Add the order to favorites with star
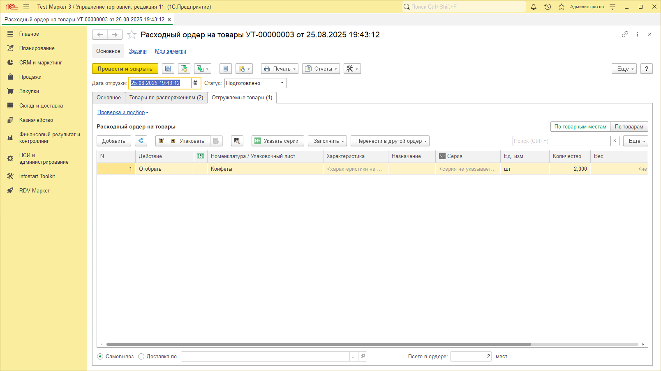661x371 pixels. (x=132, y=35)
